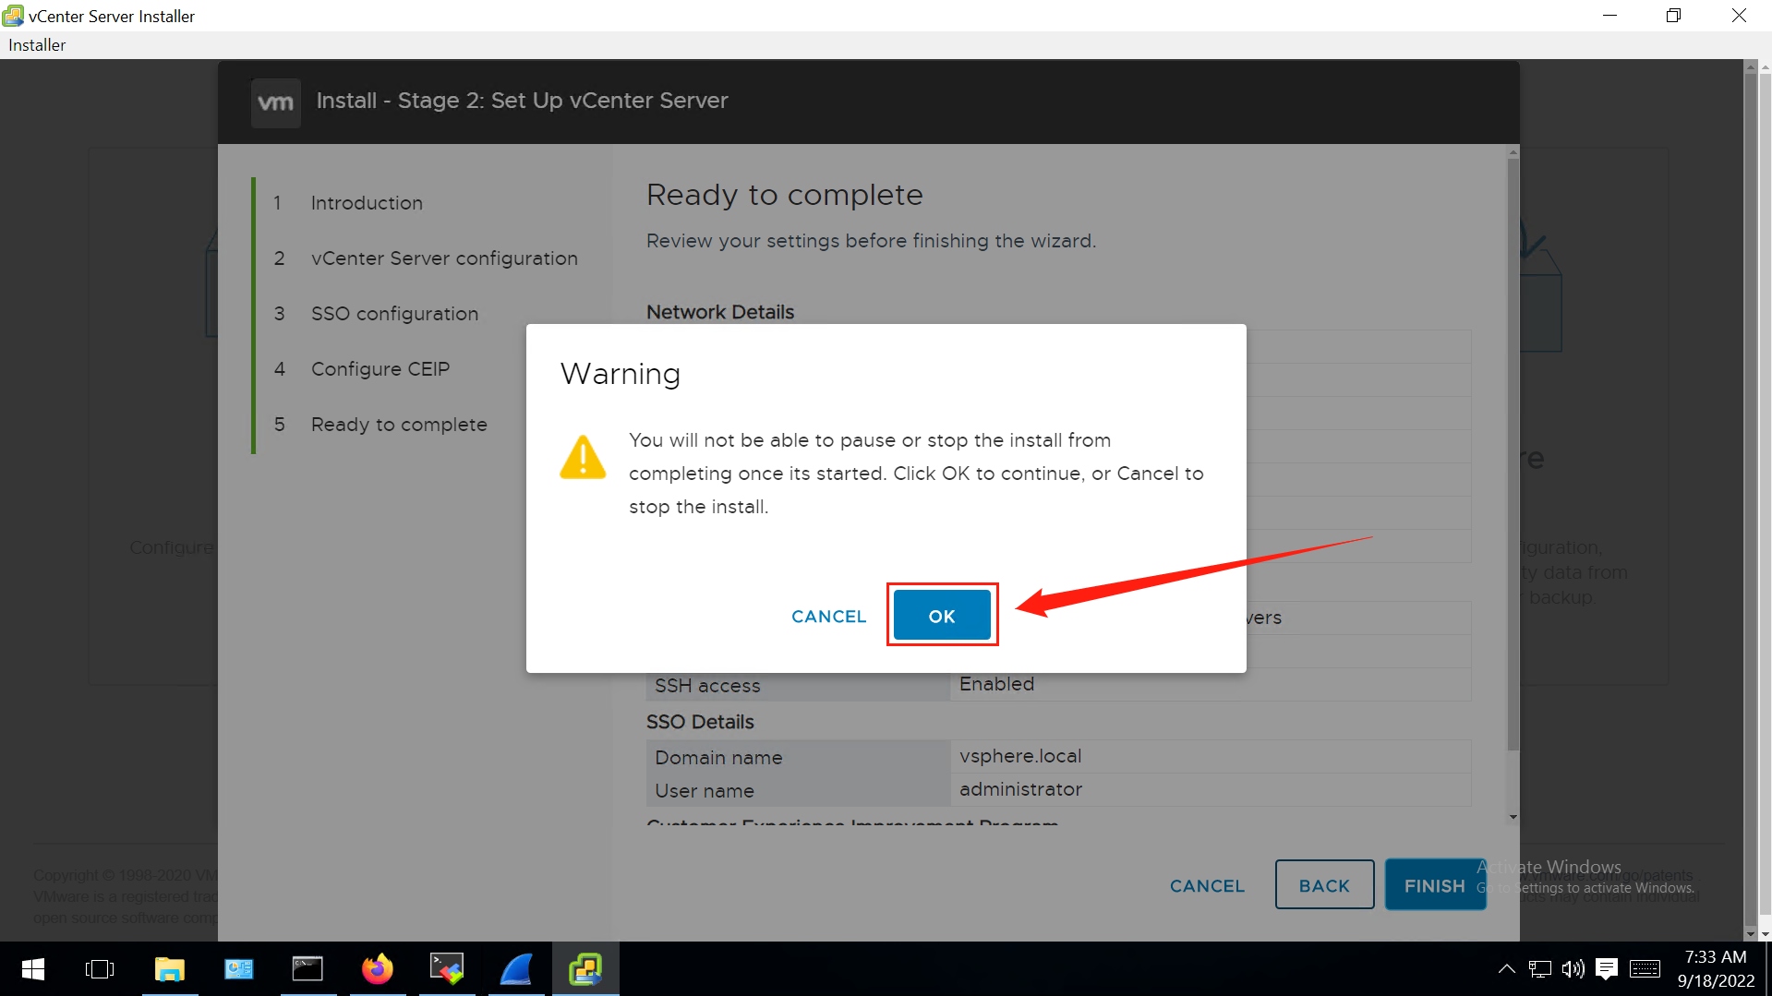Click the yellow warning triangle icon
This screenshot has height=996, width=1772.
(583, 457)
